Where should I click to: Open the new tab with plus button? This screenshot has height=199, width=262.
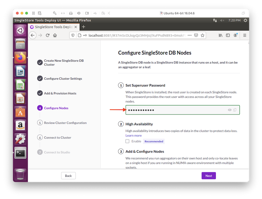point(83,27)
